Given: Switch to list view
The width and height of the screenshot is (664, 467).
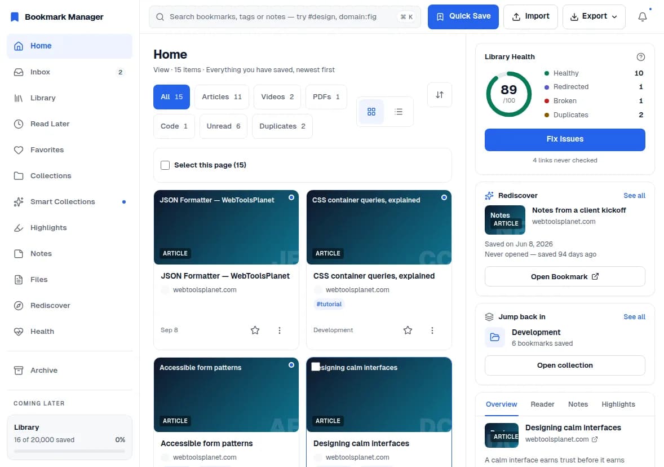Looking at the screenshot, I should pos(399,112).
